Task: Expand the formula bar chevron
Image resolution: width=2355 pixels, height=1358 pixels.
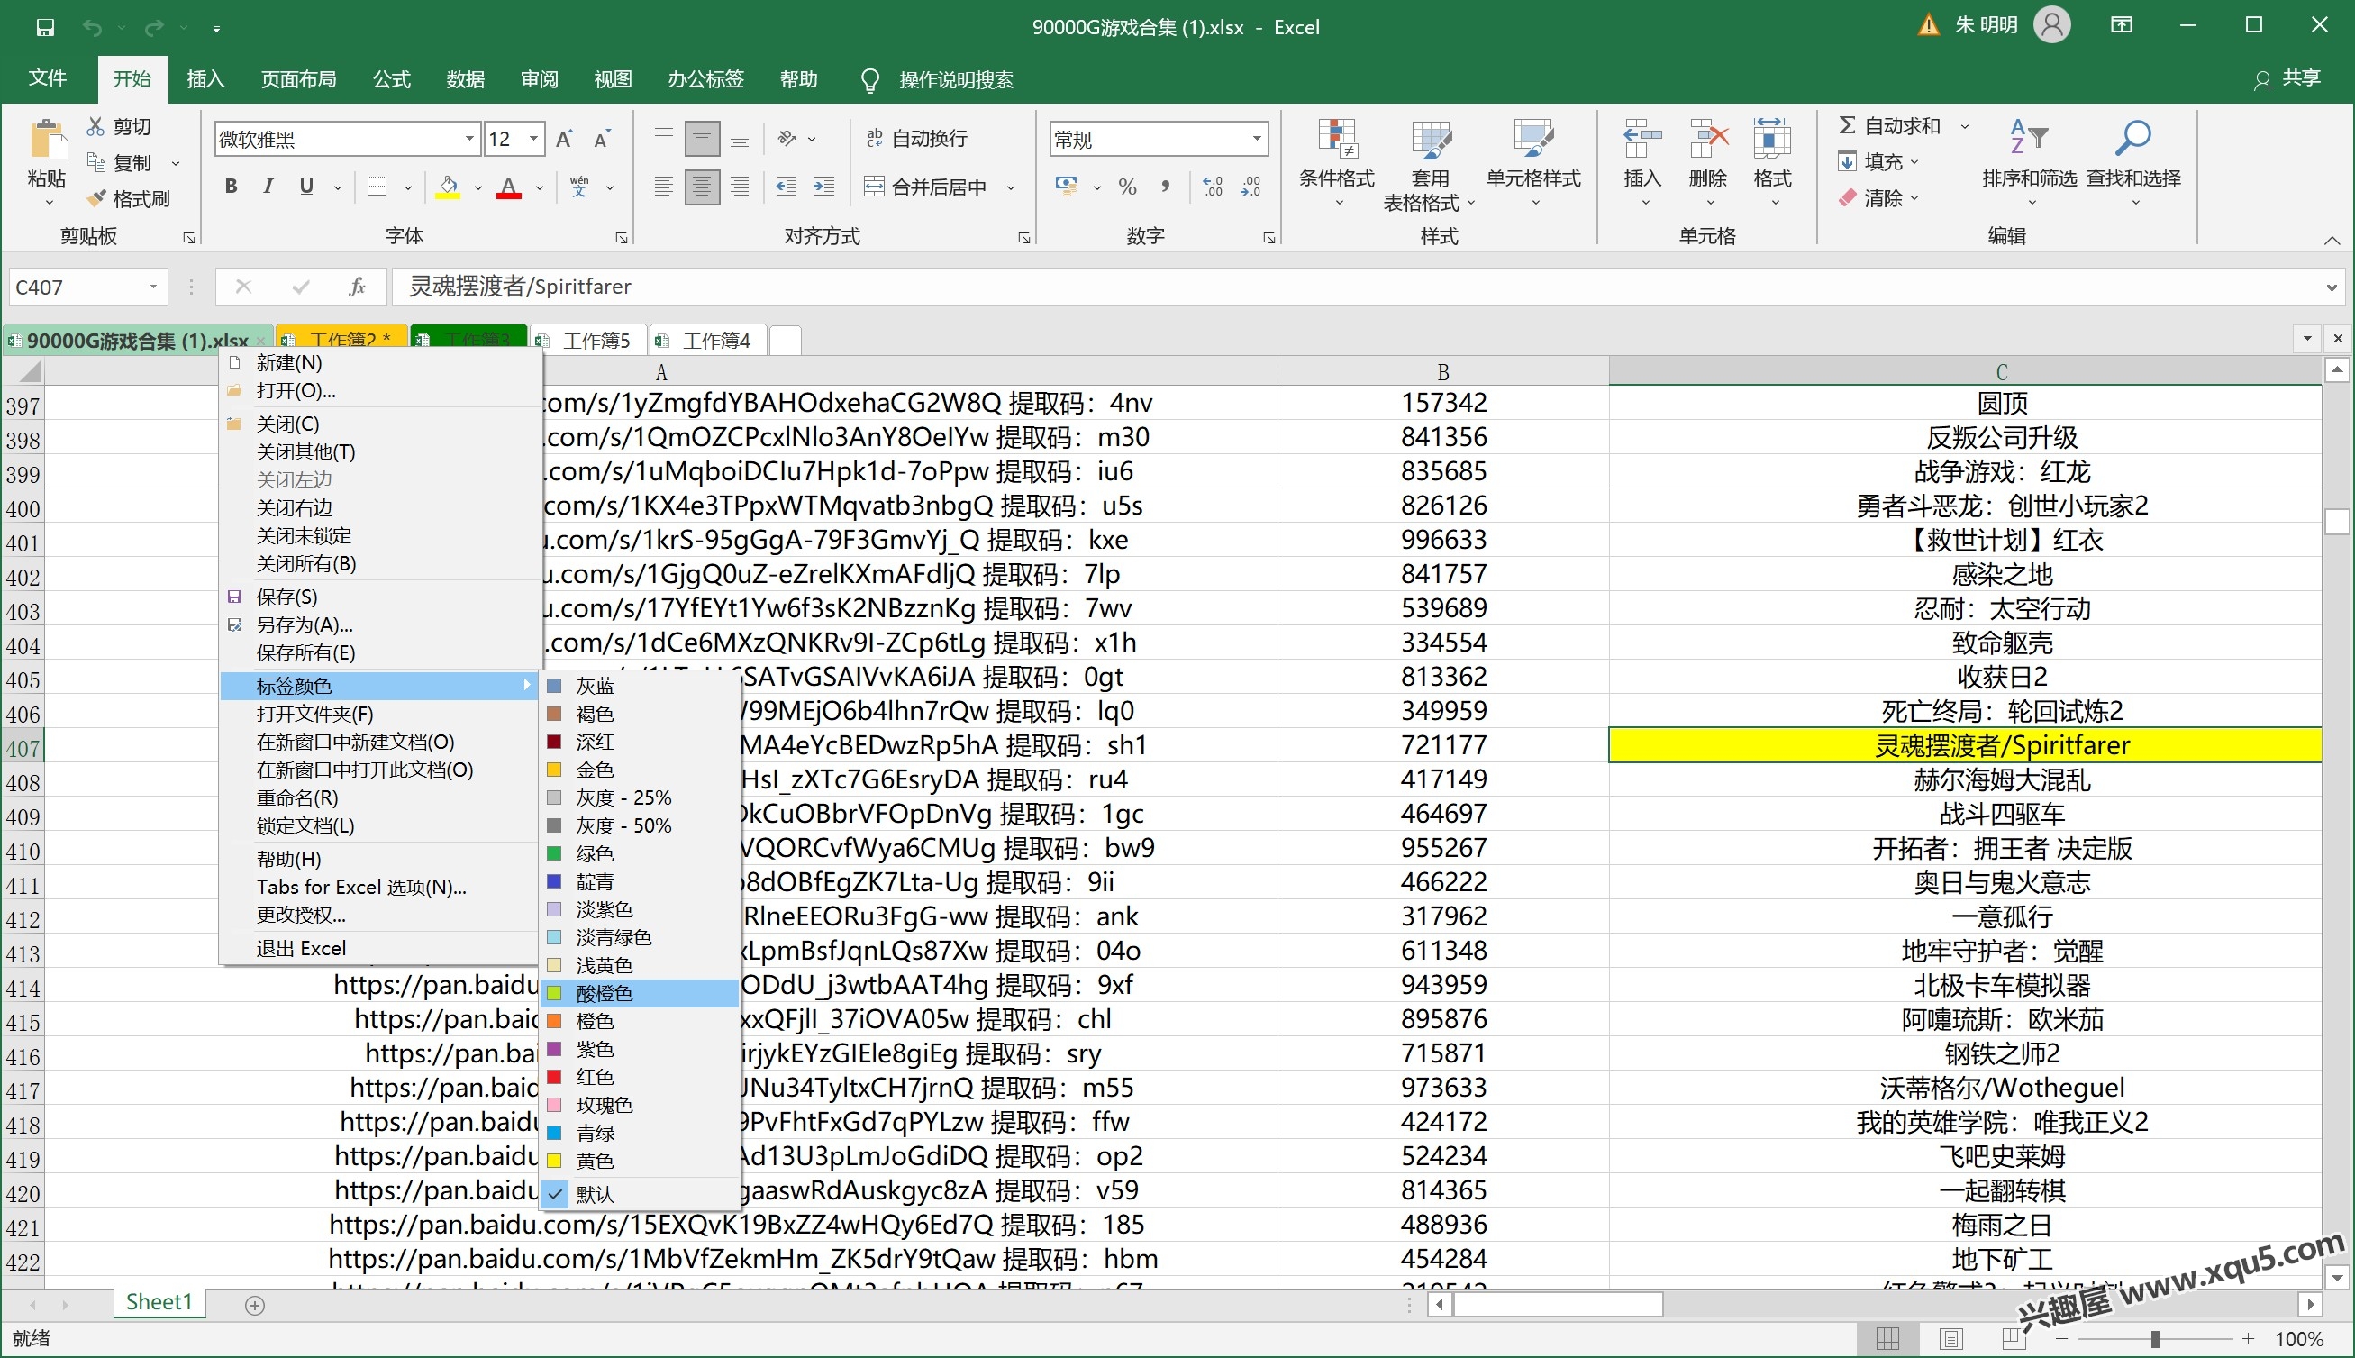Action: coord(2332,287)
